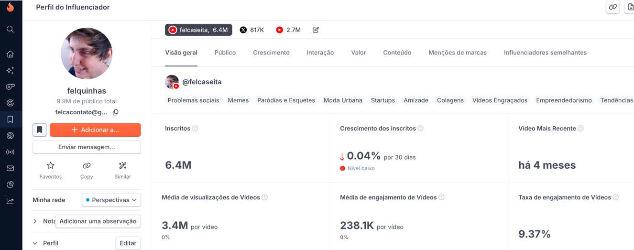This screenshot has height=250, width=634.
Task: Click the Enviar mensagem button
Action: pyautogui.click(x=87, y=147)
